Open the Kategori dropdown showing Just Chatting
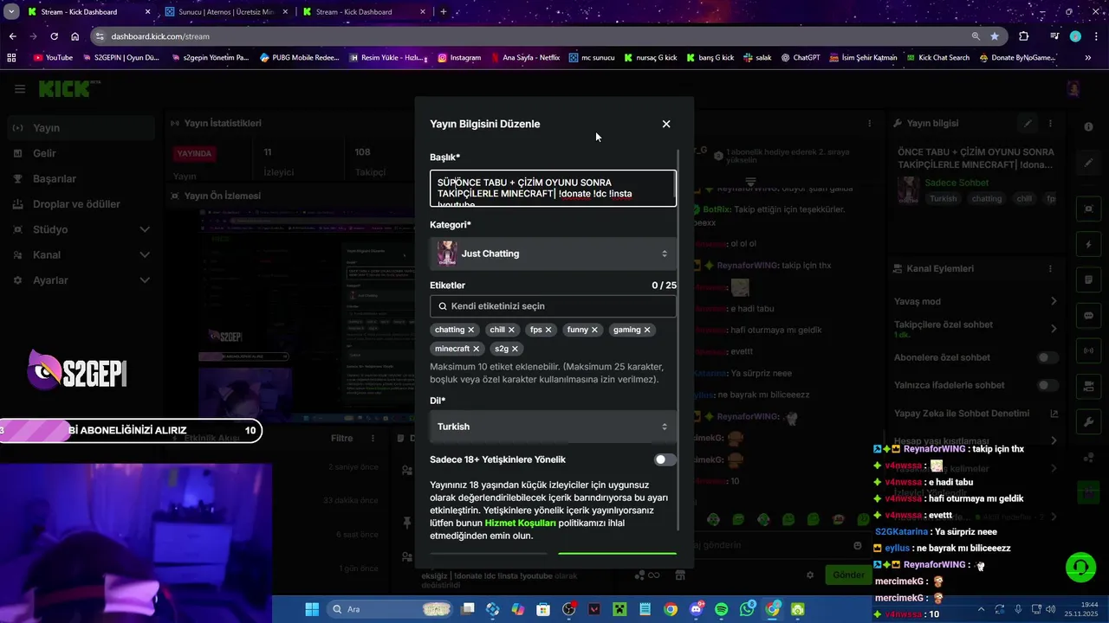Viewport: 1109px width, 623px height. pyautogui.click(x=553, y=254)
